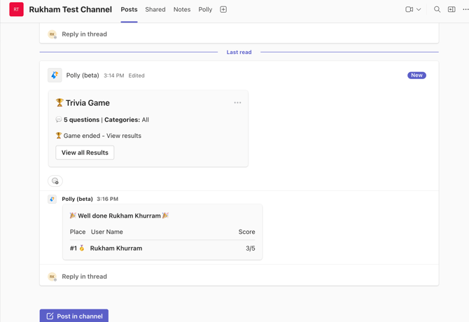Screen dimensions: 469x322
Task: Open the channel info pane icon
Action: coord(451,10)
